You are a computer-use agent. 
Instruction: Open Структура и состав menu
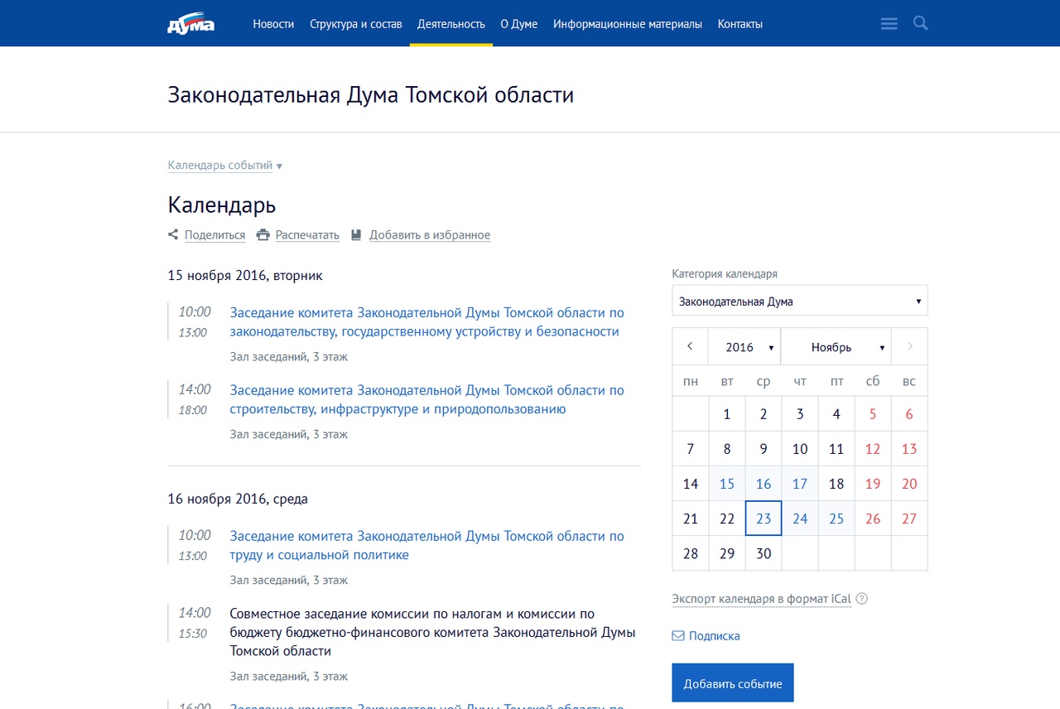coord(356,24)
